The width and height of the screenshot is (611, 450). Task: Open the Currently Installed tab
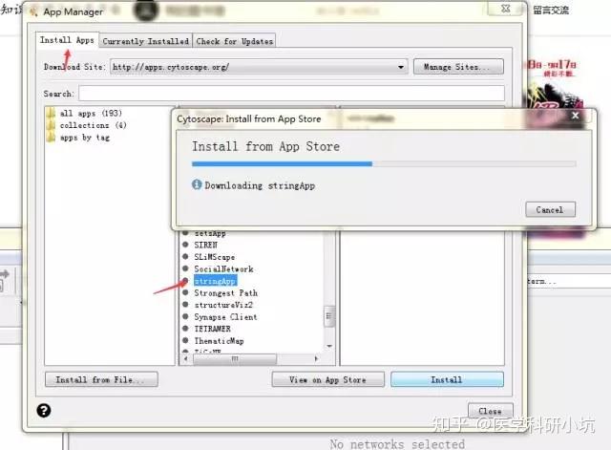coord(145,41)
